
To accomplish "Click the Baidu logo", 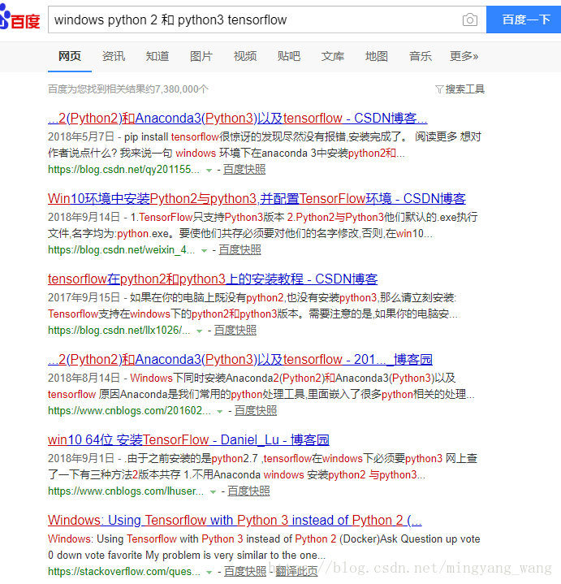I will coord(19,18).
